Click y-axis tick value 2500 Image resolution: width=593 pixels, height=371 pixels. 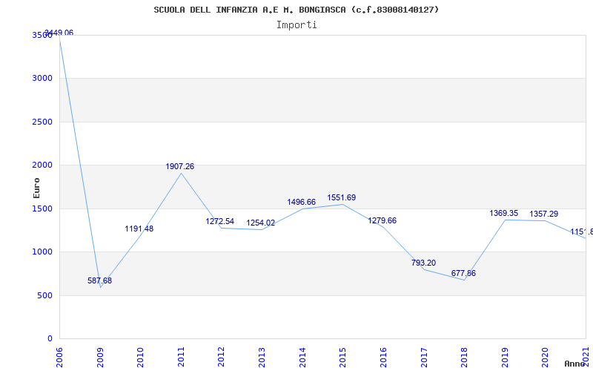[42, 122]
